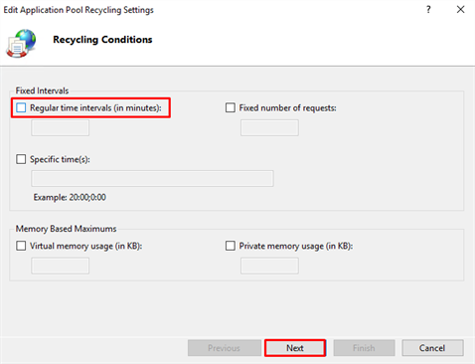Enable Private memory usage (in KB) checkbox
This screenshot has width=475, height=364.
(231, 246)
